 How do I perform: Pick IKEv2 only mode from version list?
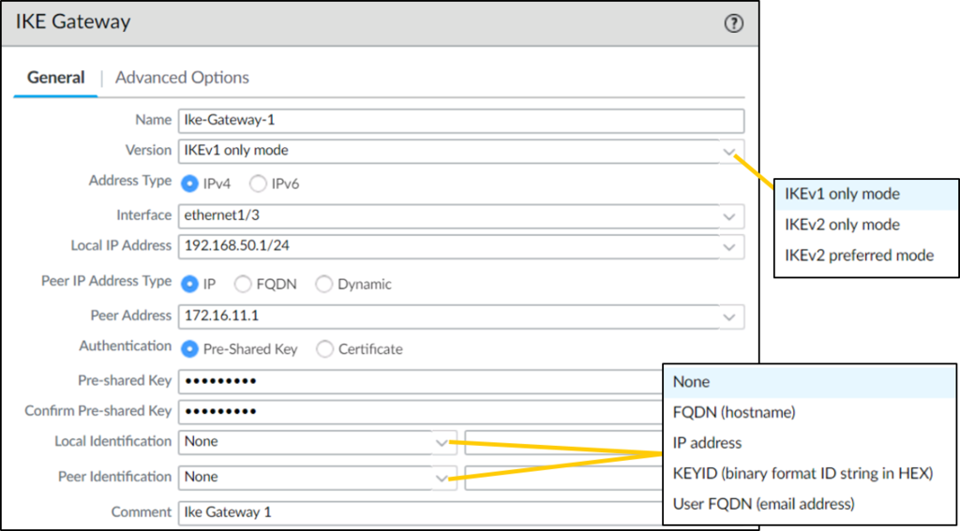[x=866, y=225]
